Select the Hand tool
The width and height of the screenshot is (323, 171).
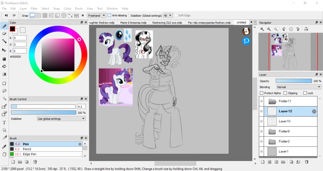4,154
